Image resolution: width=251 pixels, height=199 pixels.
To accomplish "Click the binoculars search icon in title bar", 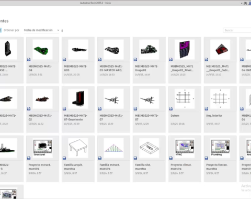I will tap(245, 3).
